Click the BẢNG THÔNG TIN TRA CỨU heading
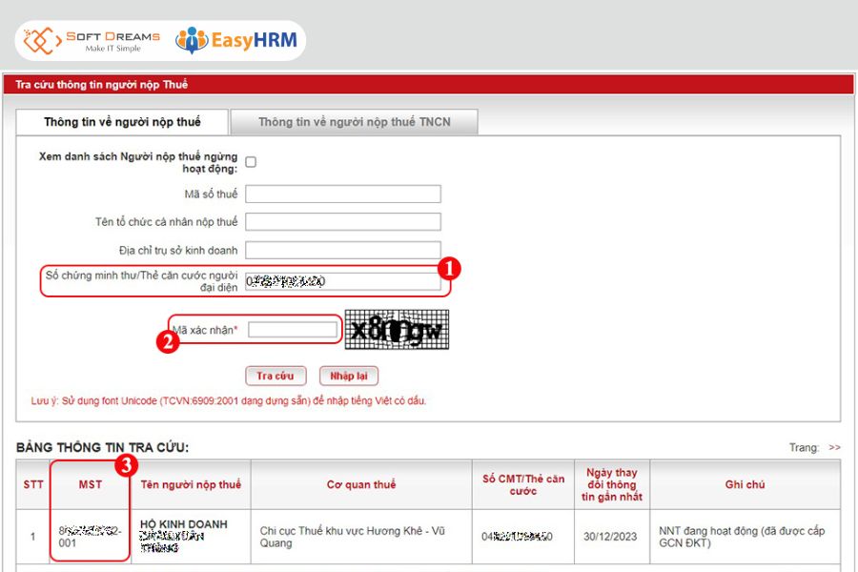 (102, 447)
